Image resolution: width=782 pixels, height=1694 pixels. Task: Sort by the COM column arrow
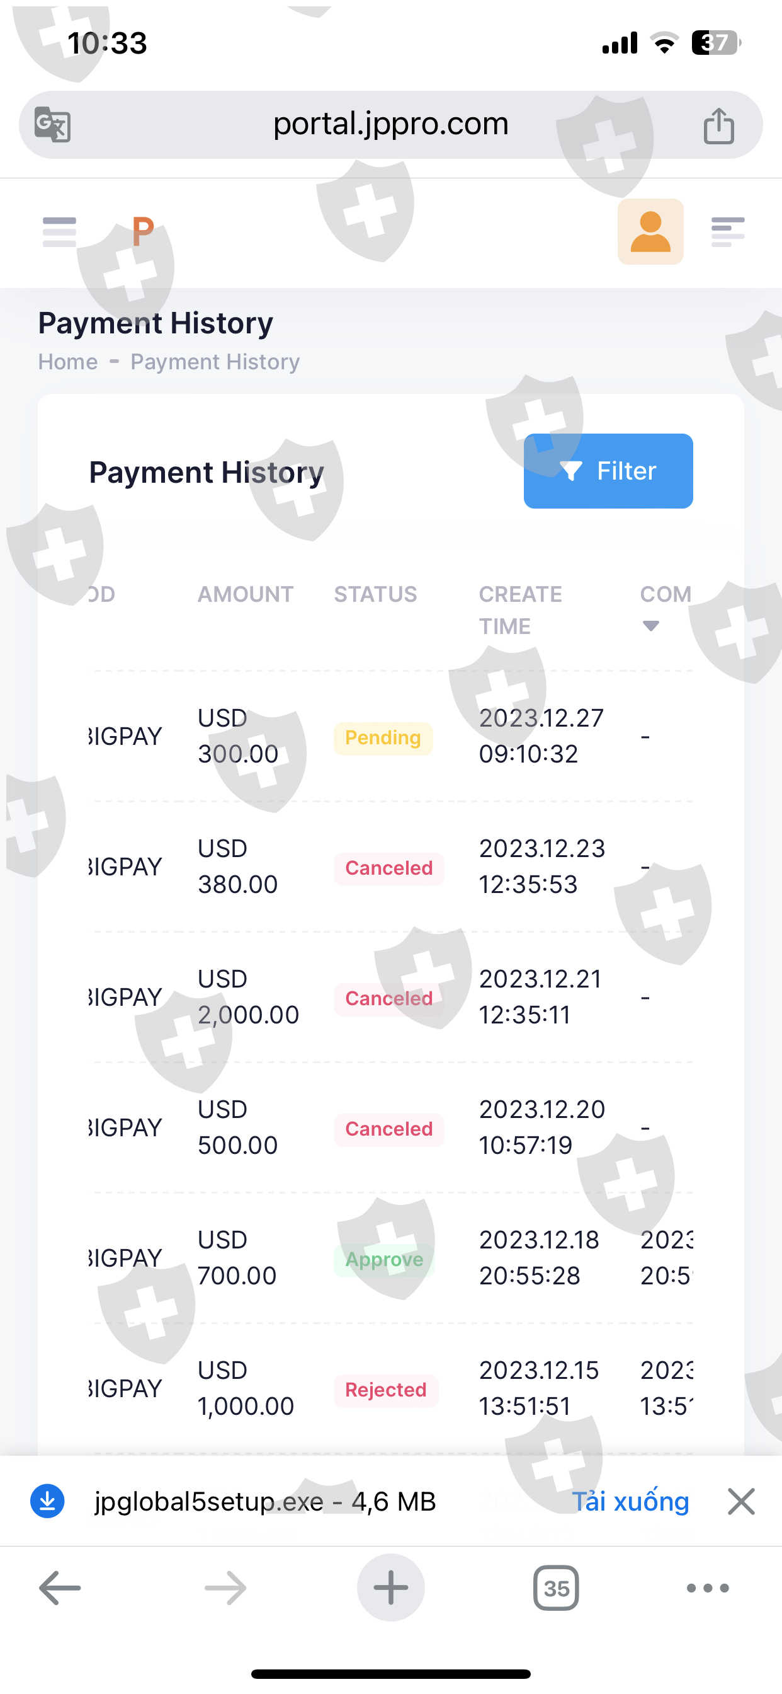click(650, 625)
